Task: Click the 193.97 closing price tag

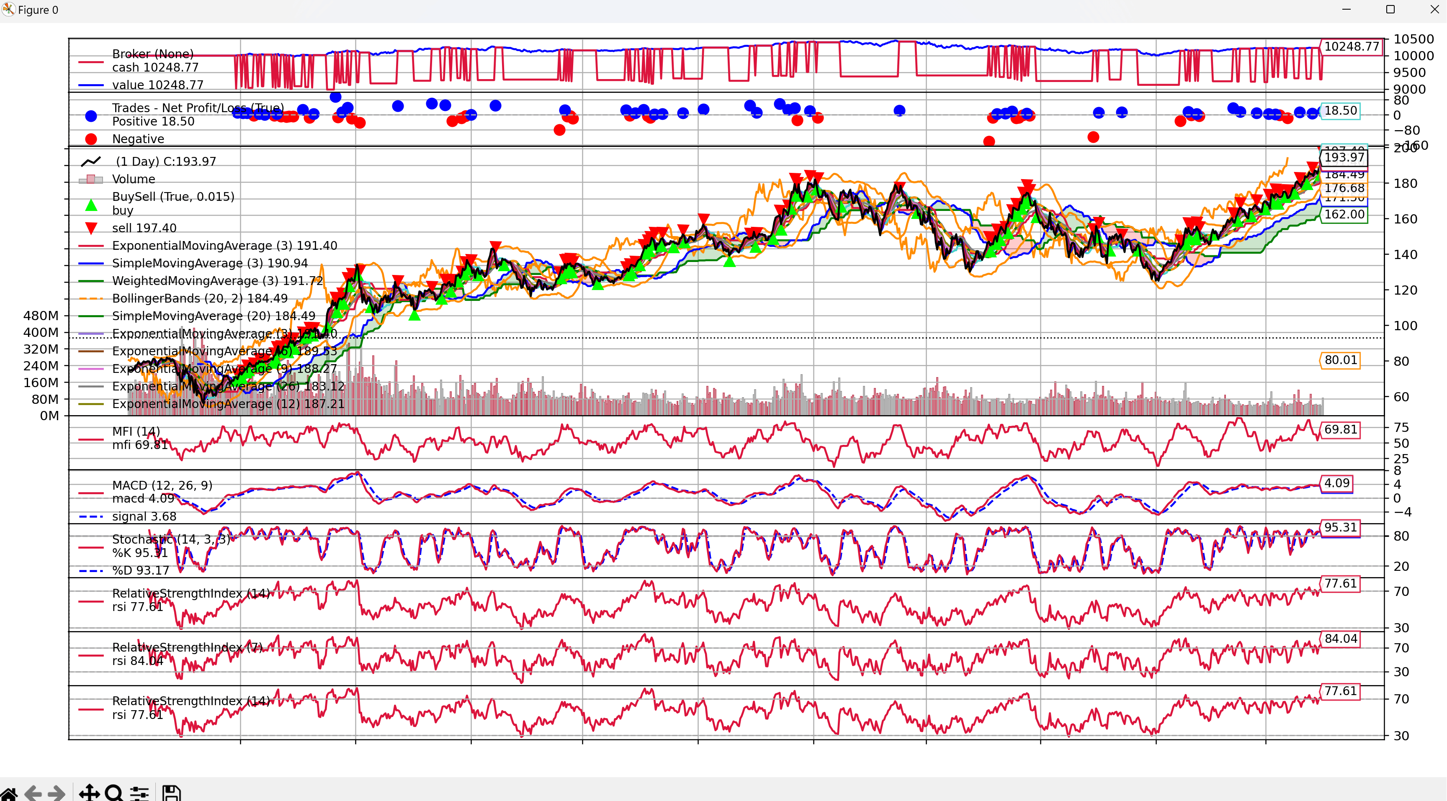Action: [x=1344, y=158]
